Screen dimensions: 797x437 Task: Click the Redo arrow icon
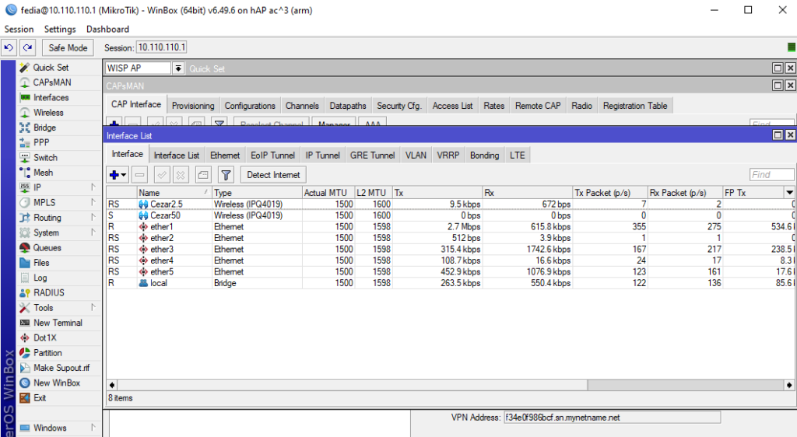[x=28, y=47]
